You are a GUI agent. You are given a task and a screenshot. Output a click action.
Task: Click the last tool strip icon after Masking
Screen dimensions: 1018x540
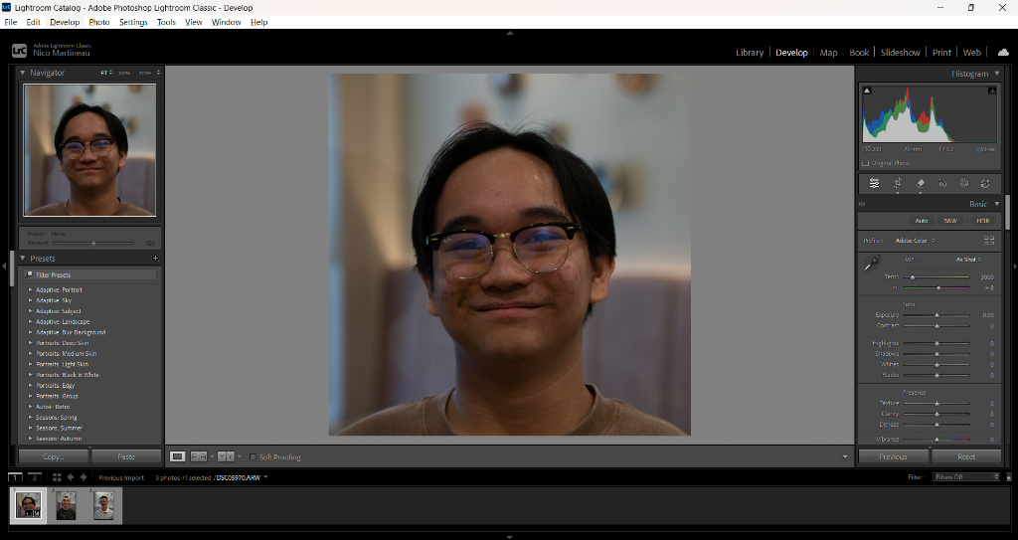pyautogui.click(x=985, y=184)
